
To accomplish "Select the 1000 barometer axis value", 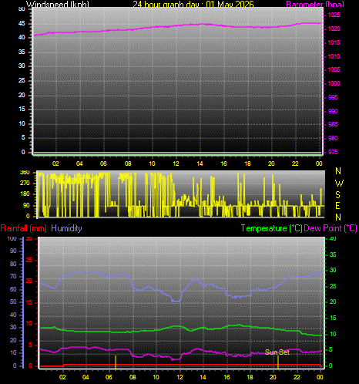I will [334, 83].
